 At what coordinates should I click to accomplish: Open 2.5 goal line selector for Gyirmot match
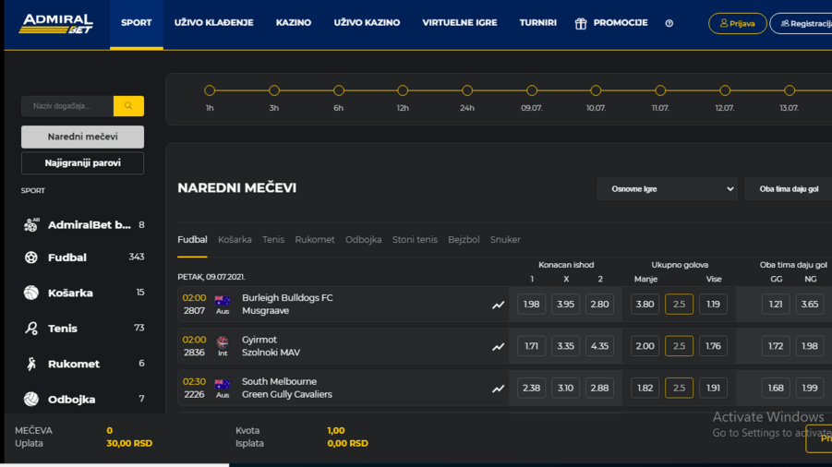click(679, 347)
